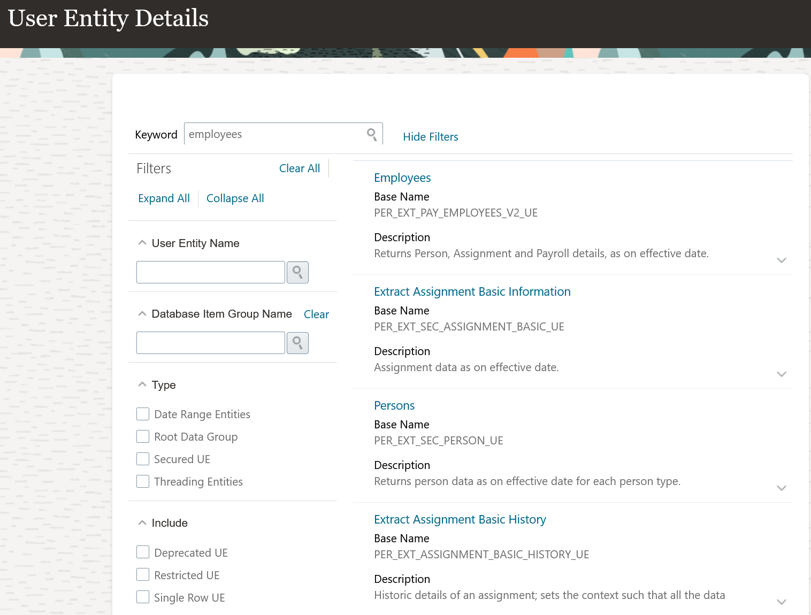This screenshot has height=615, width=811.
Task: Click the Database Item Group Name search icon
Action: click(297, 343)
